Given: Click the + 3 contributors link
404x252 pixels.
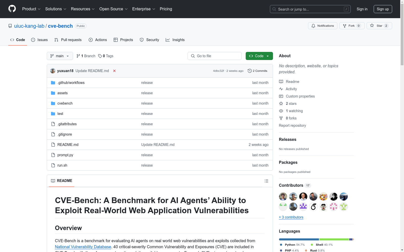Looking at the screenshot, I should [291, 217].
